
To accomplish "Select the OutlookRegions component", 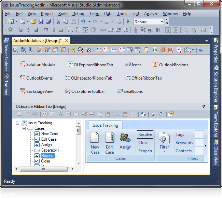I will (x=170, y=65).
